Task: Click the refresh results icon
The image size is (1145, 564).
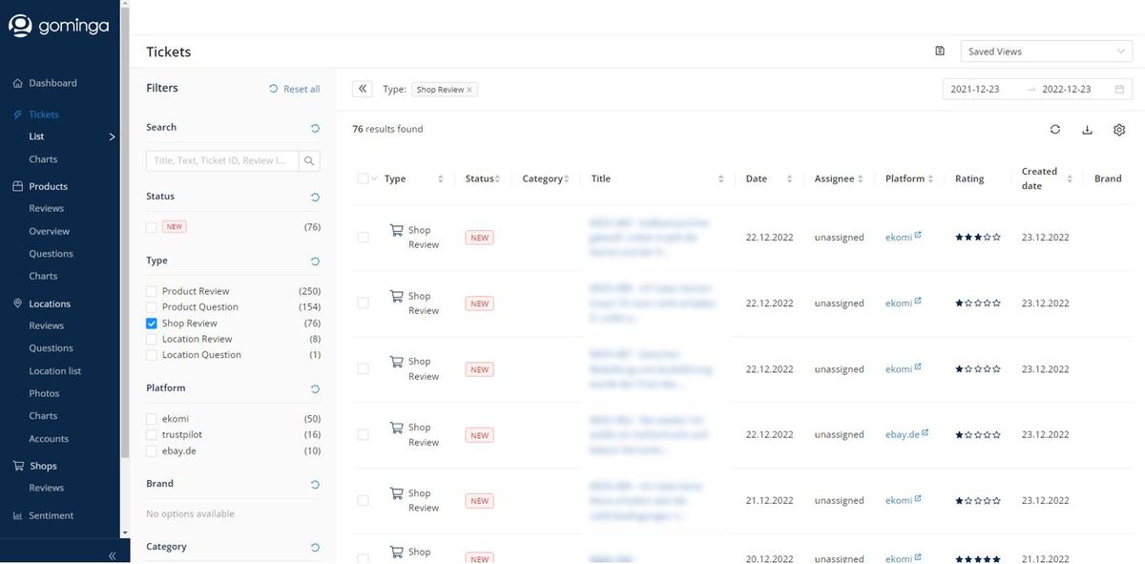Action: pyautogui.click(x=1055, y=130)
